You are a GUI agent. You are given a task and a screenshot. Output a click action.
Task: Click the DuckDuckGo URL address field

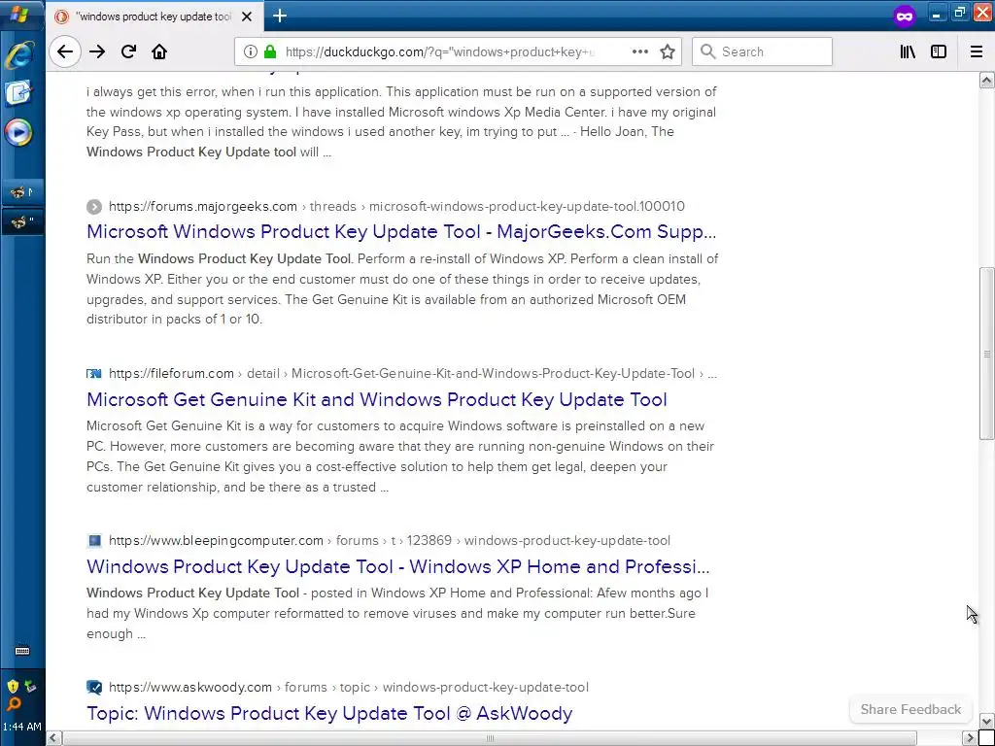pyautogui.click(x=457, y=51)
